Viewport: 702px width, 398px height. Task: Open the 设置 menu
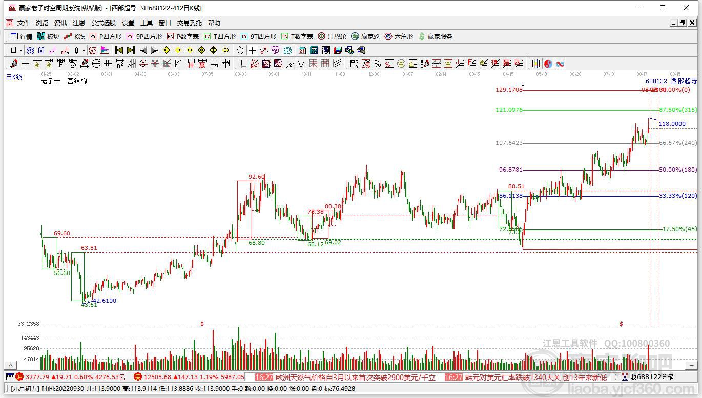pos(128,23)
